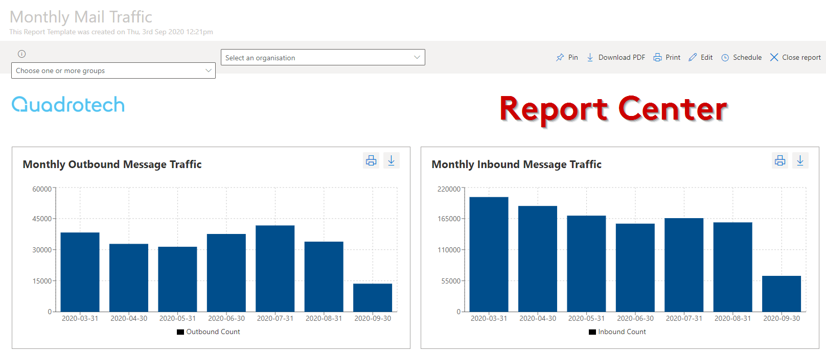Image resolution: width=826 pixels, height=353 pixels.
Task: Print the Monthly Inbound Message Traffic chart
Action: (x=780, y=160)
